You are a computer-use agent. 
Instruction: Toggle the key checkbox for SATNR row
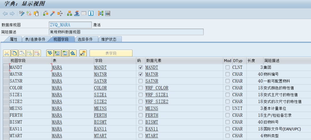pyautogui.click(x=141, y=81)
